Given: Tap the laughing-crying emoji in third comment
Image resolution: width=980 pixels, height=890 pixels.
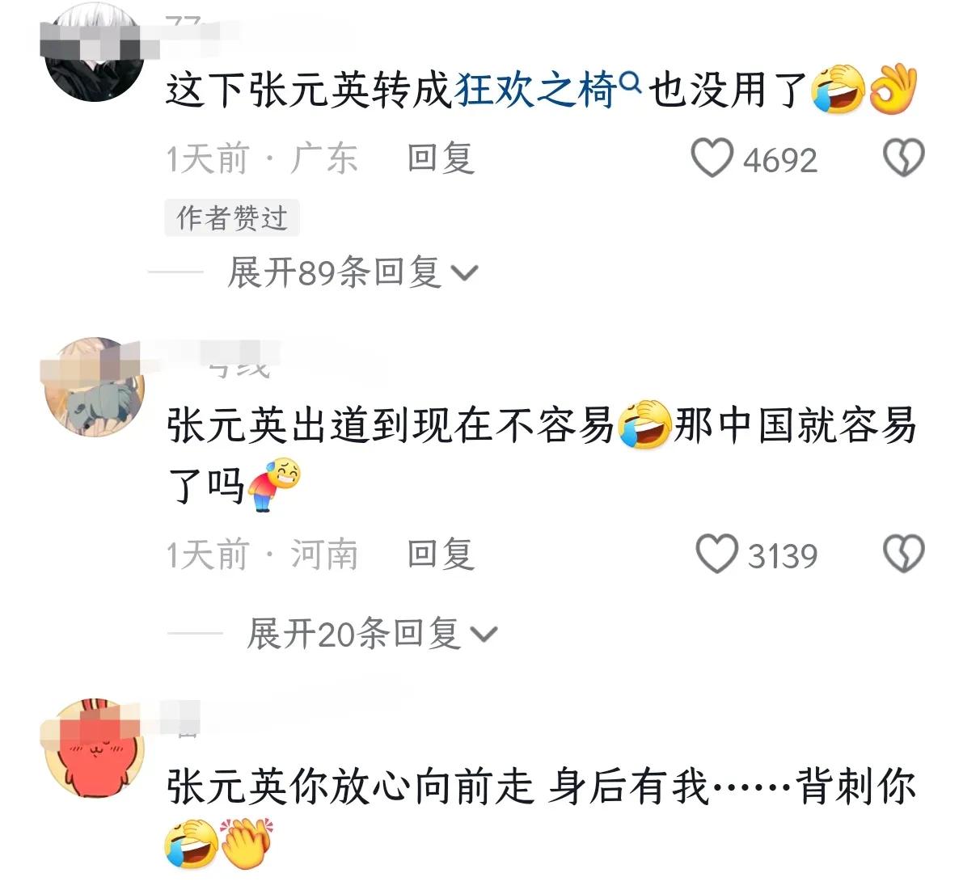Looking at the screenshot, I should tap(191, 844).
